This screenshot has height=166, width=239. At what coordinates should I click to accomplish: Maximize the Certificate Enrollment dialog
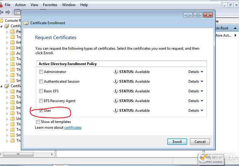pyautogui.click(x=198, y=15)
